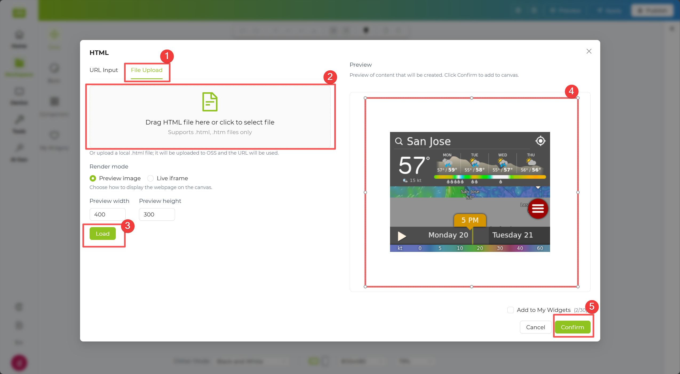680x374 pixels.
Task: Cancel the HTML dialog
Action: [x=535, y=327]
